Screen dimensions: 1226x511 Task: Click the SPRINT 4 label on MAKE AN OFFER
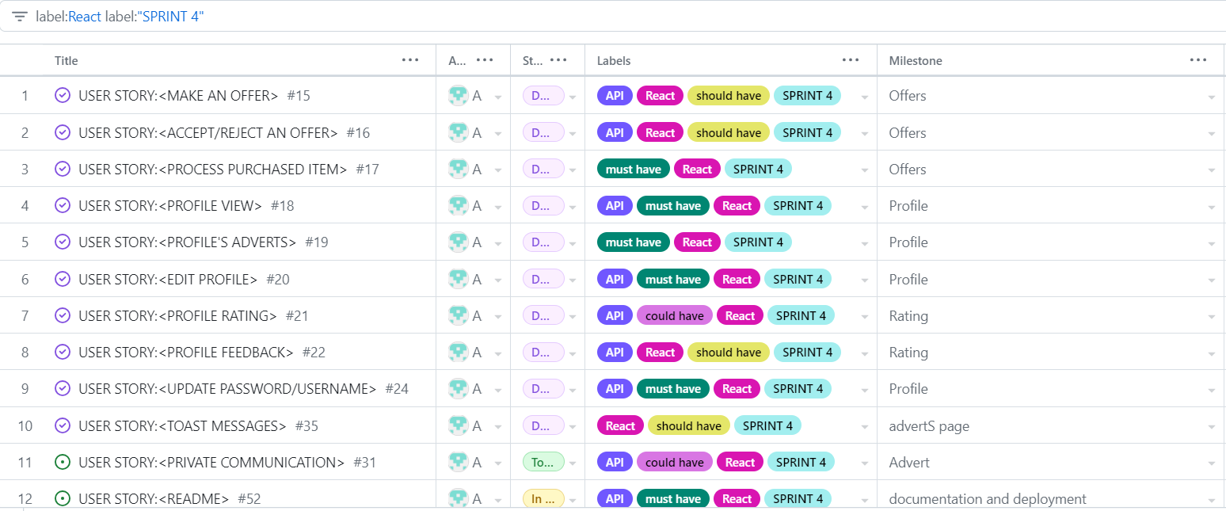pos(807,95)
